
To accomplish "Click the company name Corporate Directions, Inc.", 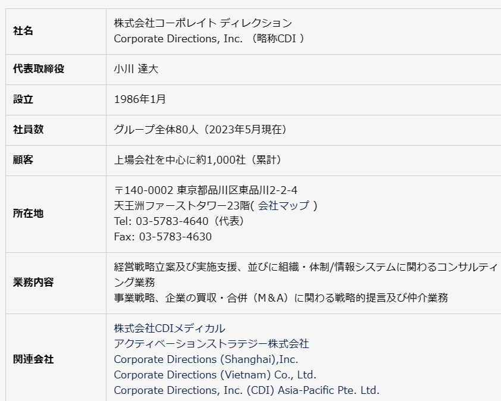I will tap(179, 39).
